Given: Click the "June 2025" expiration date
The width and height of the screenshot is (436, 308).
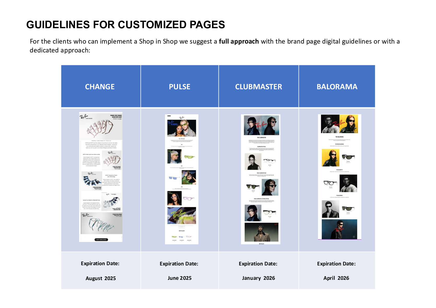Looking at the screenshot, I should pyautogui.click(x=180, y=278).
